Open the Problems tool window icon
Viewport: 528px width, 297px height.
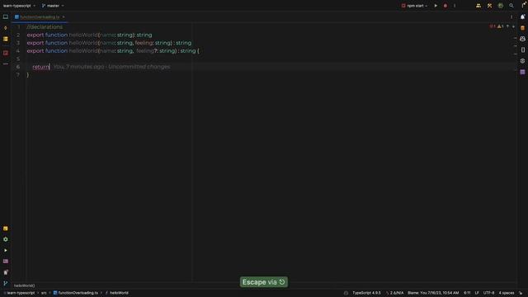6,272
